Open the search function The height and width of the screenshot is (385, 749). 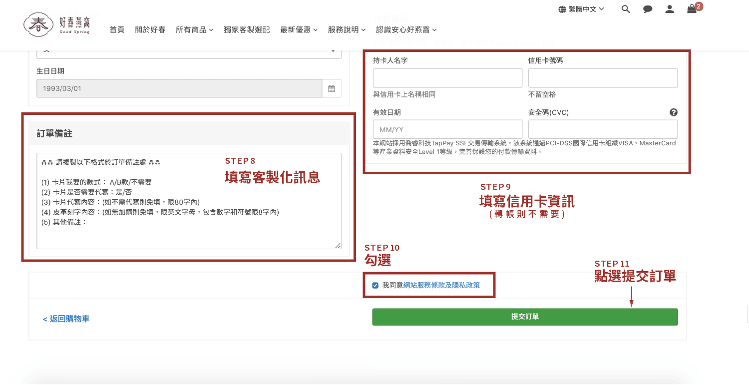[626, 8]
